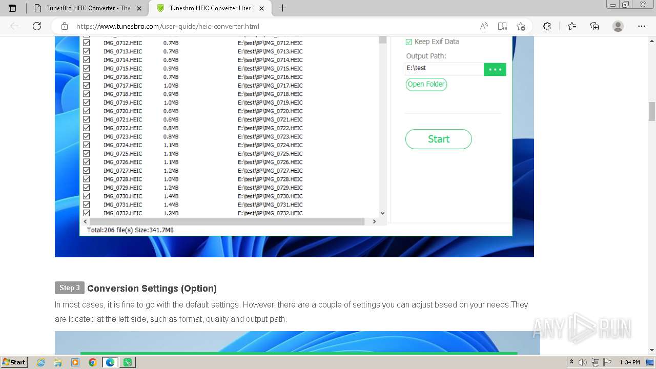Click the file list horizontal scrollbar
Viewport: 656px width, 369px height.
point(227,221)
